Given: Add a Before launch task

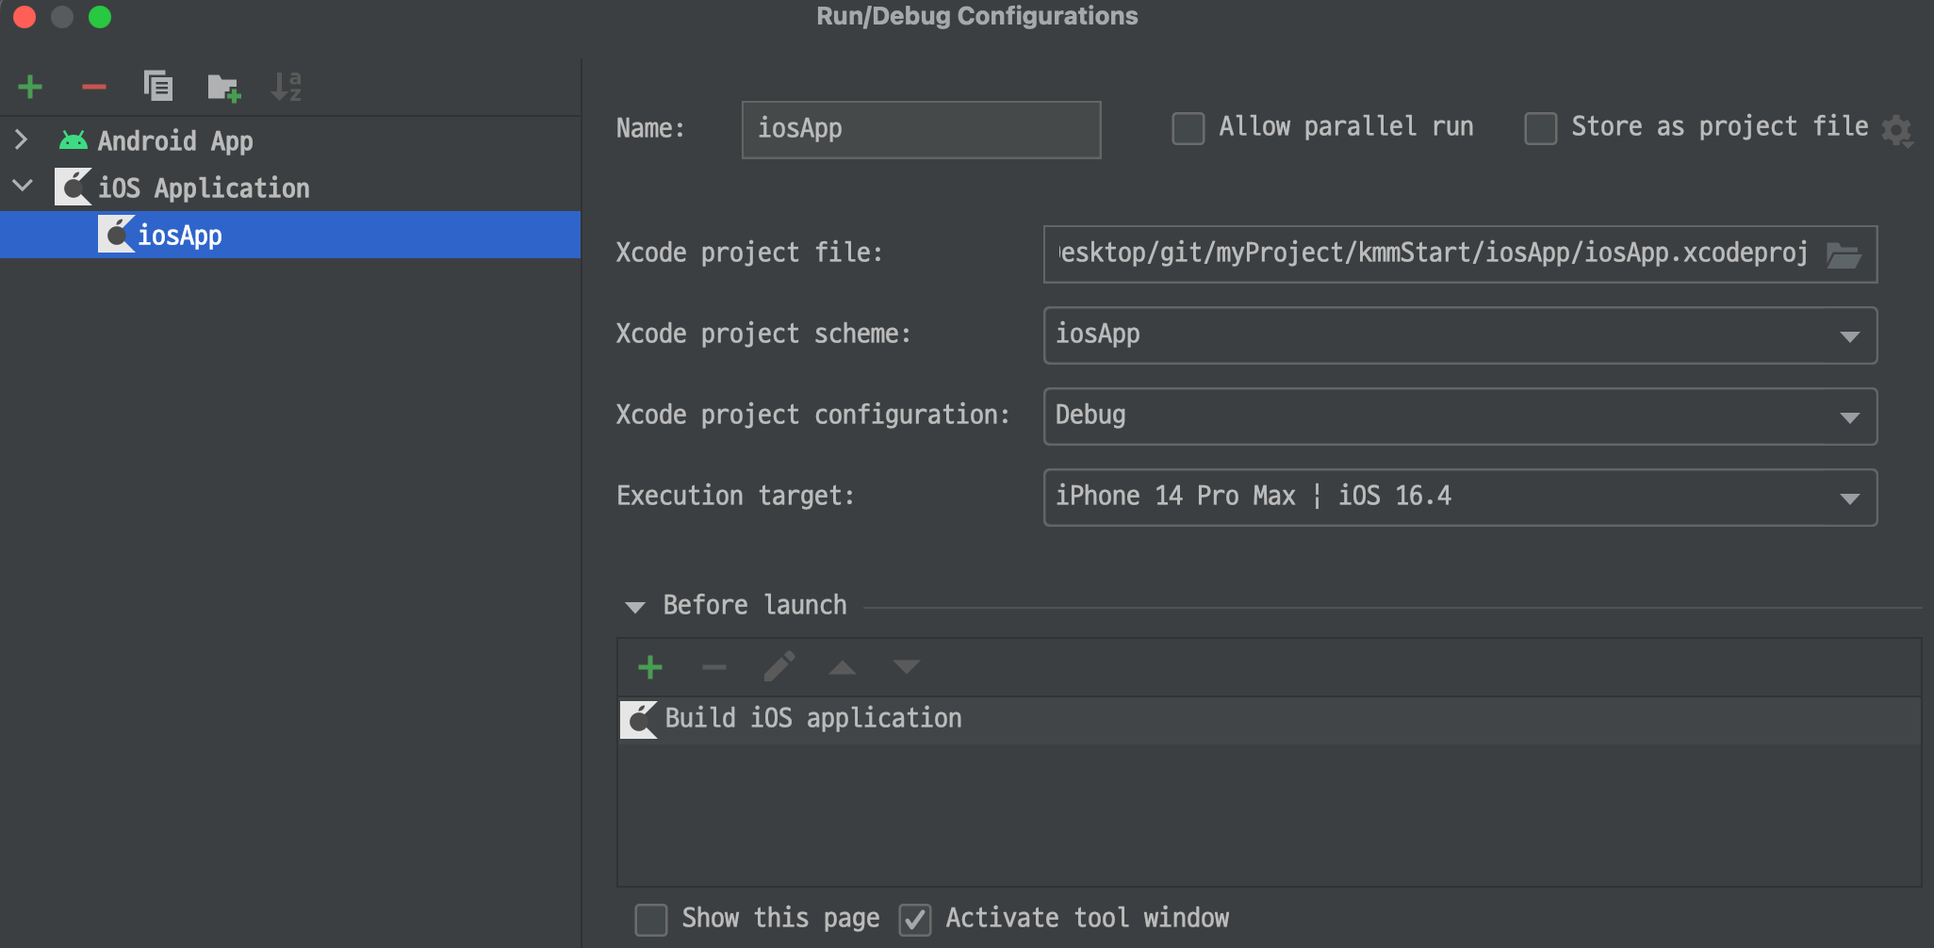Looking at the screenshot, I should [x=650, y=667].
